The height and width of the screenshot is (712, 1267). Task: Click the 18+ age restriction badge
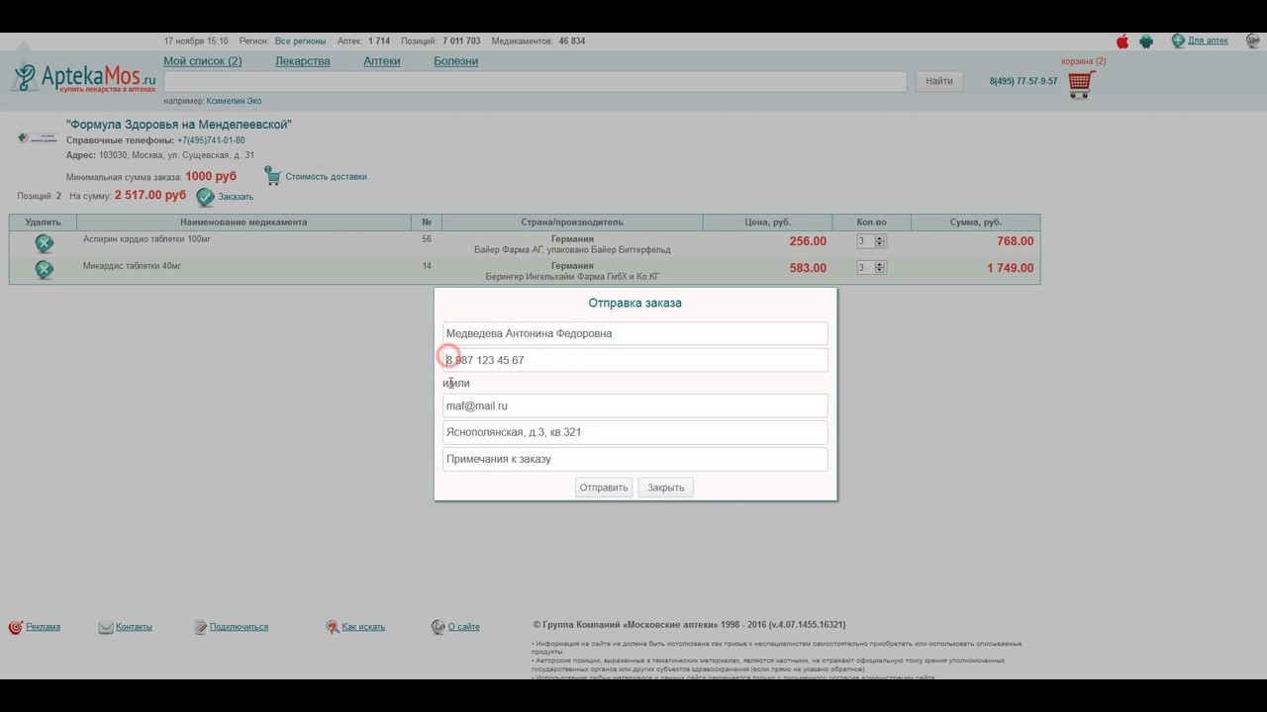pyautogui.click(x=1253, y=42)
